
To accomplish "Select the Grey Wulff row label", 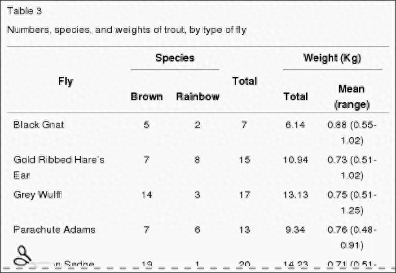I will (38, 195).
